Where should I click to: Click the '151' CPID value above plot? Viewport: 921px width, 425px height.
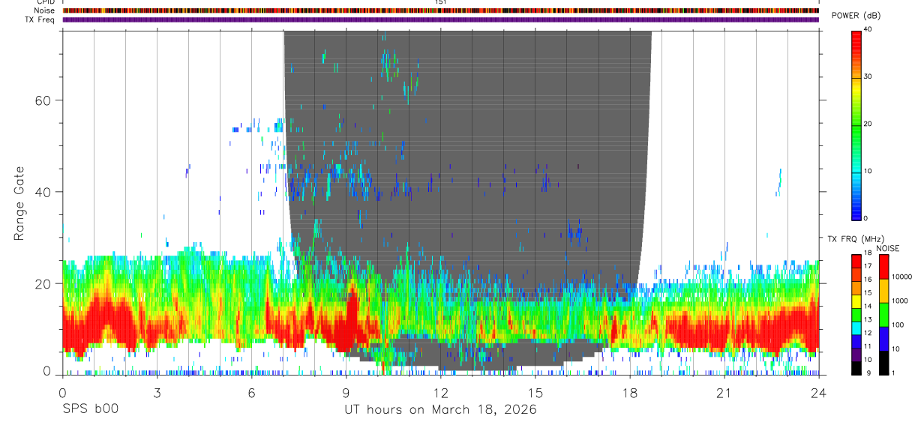(x=441, y=2)
